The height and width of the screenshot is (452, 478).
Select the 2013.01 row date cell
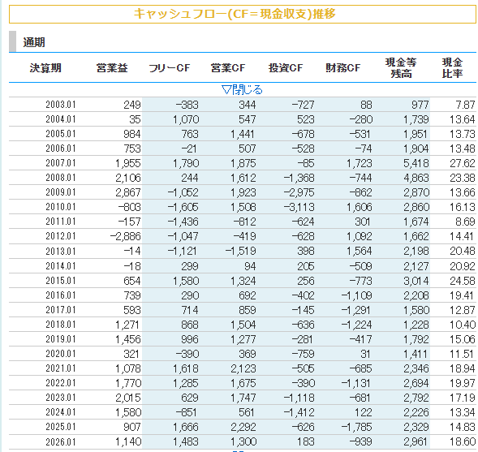click(60, 251)
